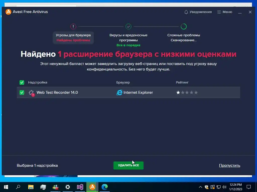Open the performance monitor taskbar app
257x192 pixels.
click(x=43, y=187)
